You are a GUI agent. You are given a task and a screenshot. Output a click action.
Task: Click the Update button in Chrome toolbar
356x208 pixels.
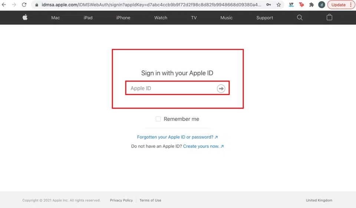338,5
